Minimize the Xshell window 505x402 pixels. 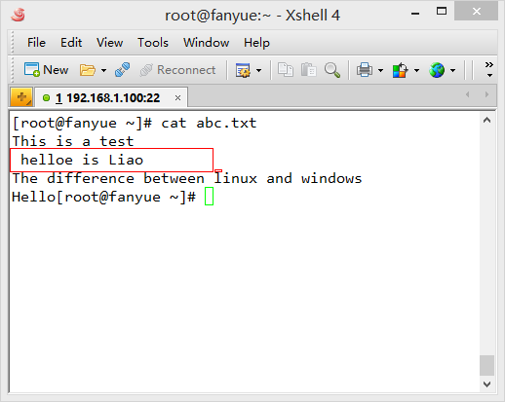415,14
